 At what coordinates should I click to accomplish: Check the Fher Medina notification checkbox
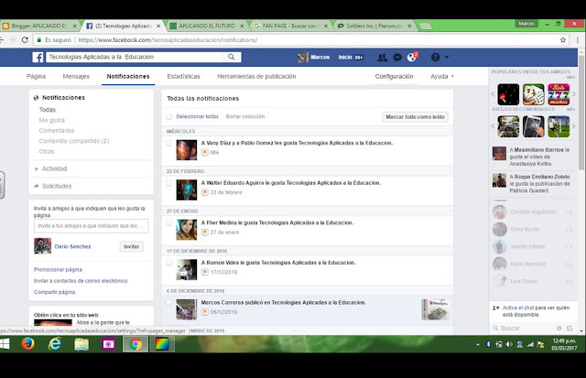pos(168,223)
